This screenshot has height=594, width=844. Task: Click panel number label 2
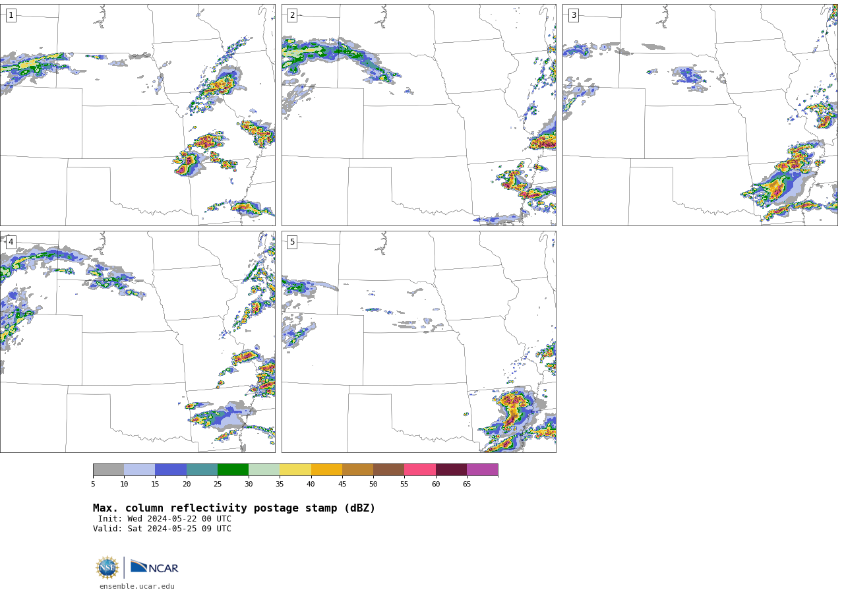tap(292, 15)
